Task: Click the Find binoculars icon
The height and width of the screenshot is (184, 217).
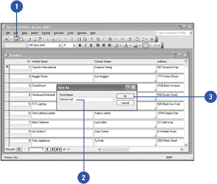Action: [110, 39]
